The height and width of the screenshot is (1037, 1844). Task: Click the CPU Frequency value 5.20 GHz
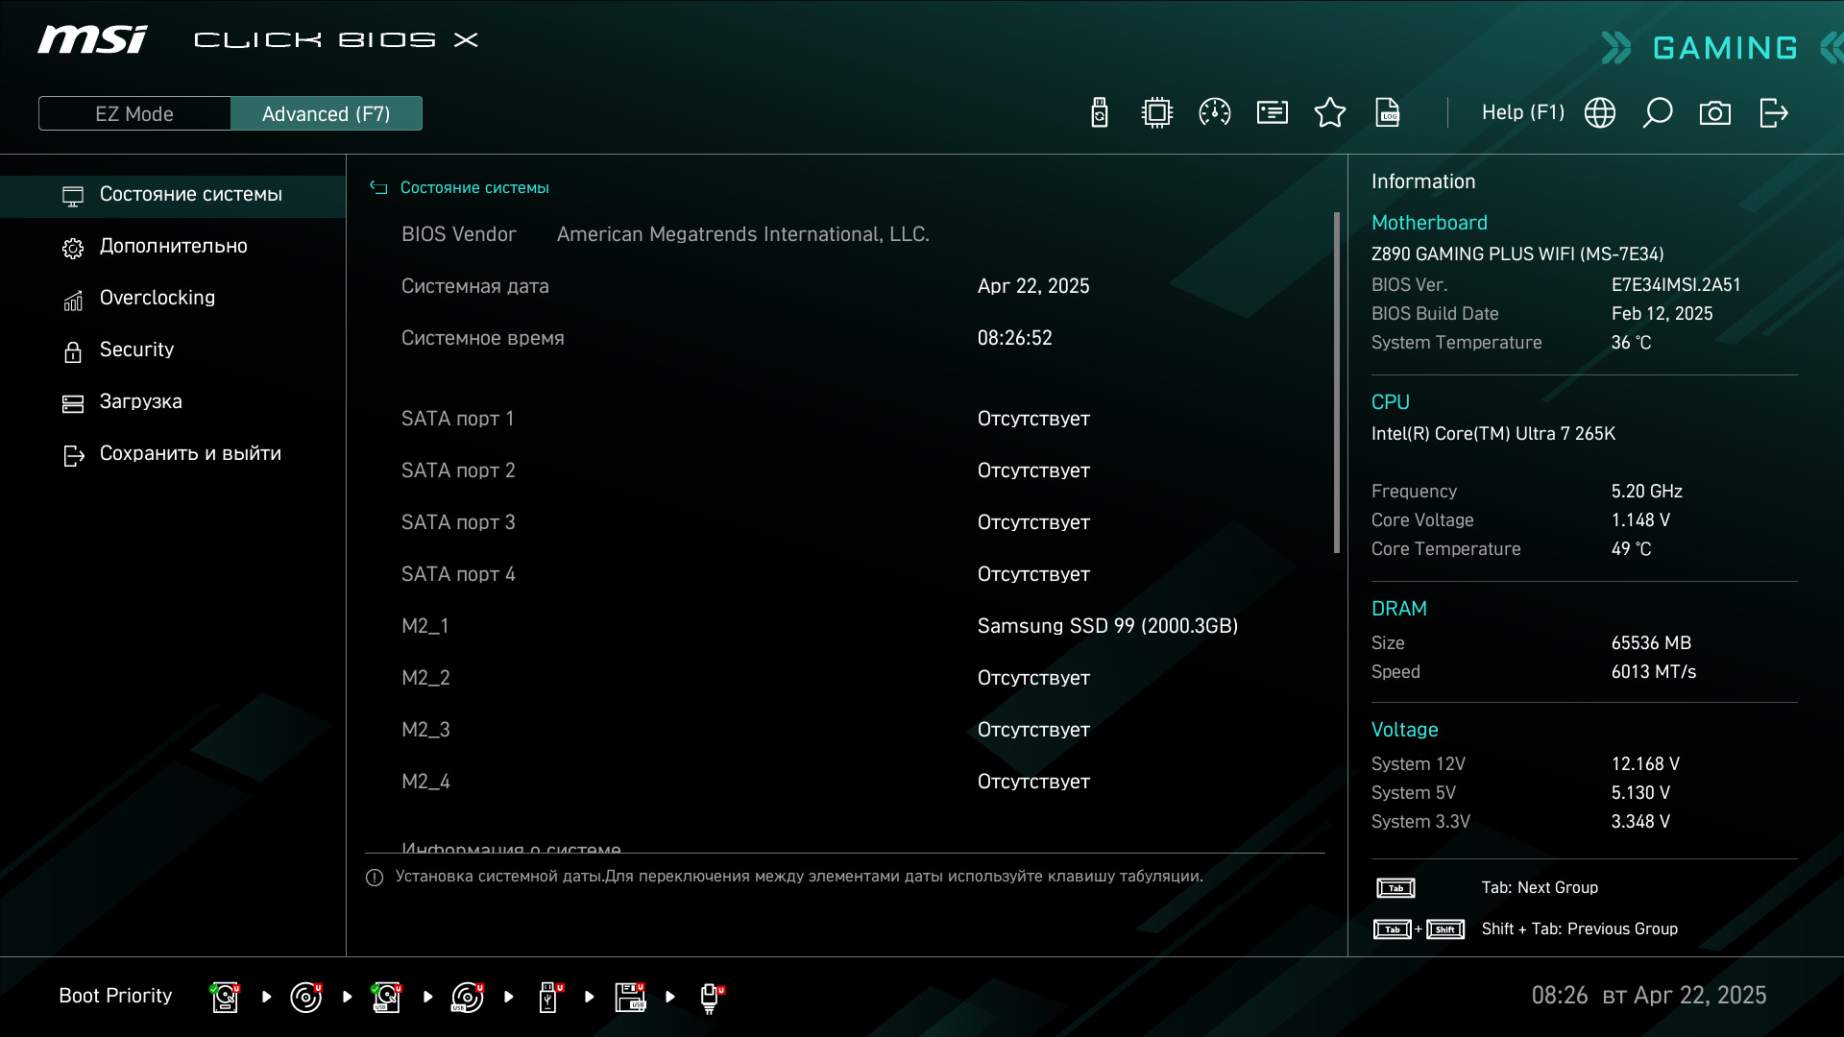point(1646,492)
